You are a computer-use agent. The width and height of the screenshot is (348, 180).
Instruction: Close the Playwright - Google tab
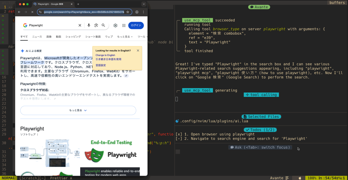(x=72, y=4)
